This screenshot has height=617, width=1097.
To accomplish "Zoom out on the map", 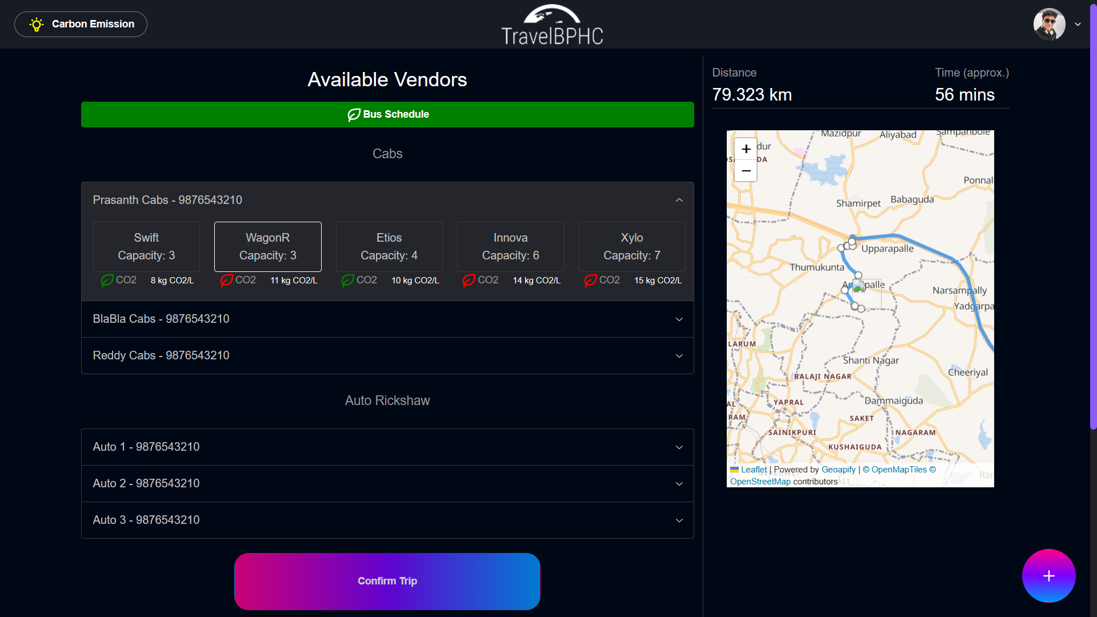I will pos(746,171).
